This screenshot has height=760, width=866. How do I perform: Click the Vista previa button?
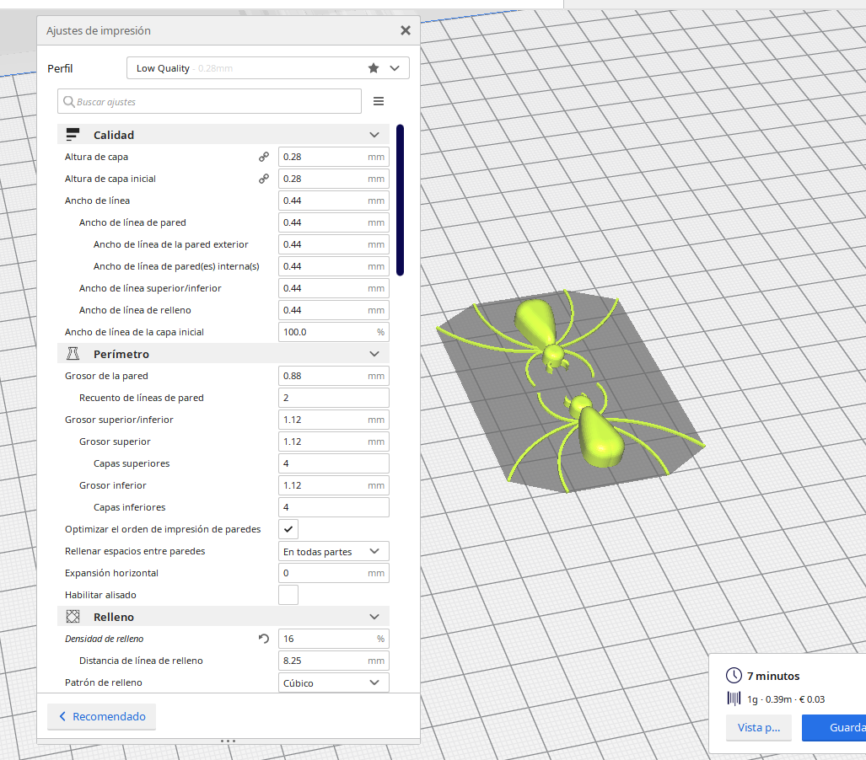758,727
